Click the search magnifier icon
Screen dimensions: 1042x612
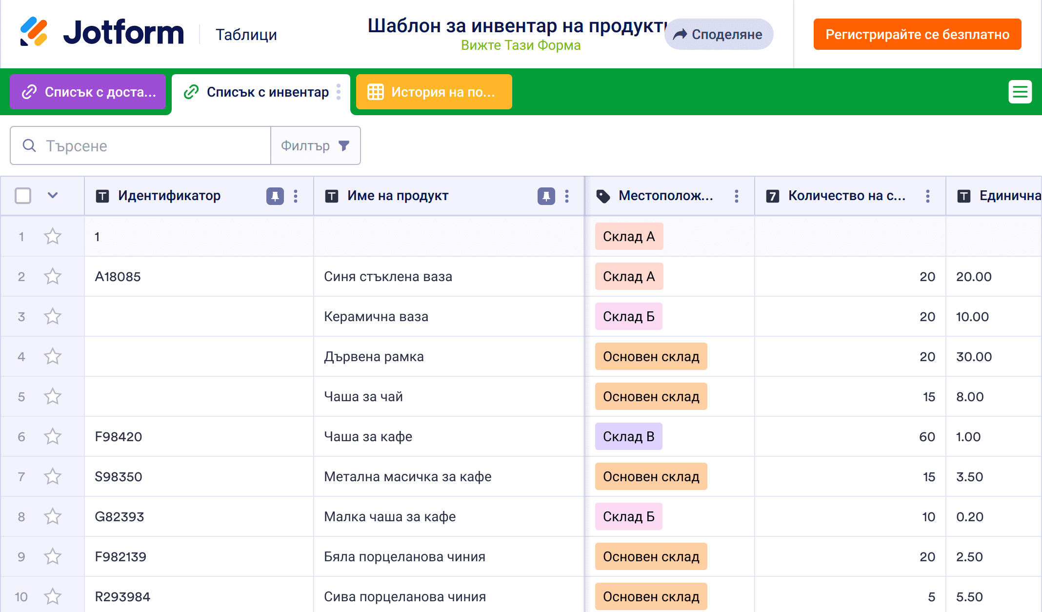click(x=29, y=145)
